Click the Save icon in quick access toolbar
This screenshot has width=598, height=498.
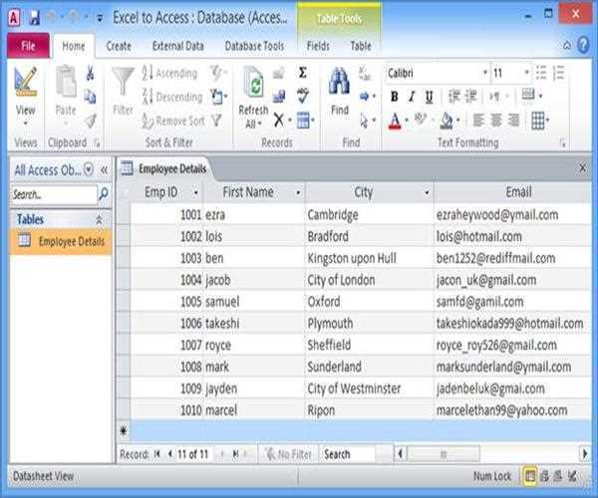coord(33,18)
